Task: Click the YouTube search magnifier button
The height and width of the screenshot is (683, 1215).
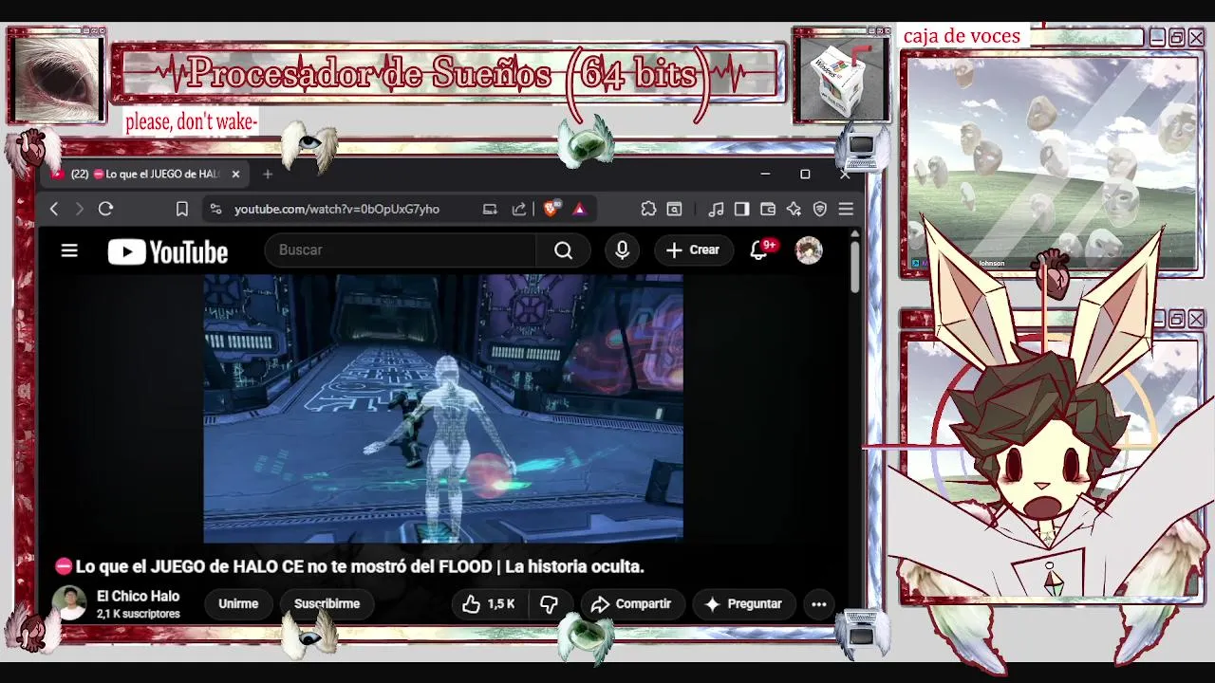Action: [564, 250]
